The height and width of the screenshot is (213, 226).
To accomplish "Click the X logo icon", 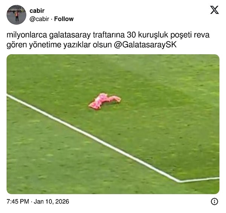I will (x=214, y=10).
